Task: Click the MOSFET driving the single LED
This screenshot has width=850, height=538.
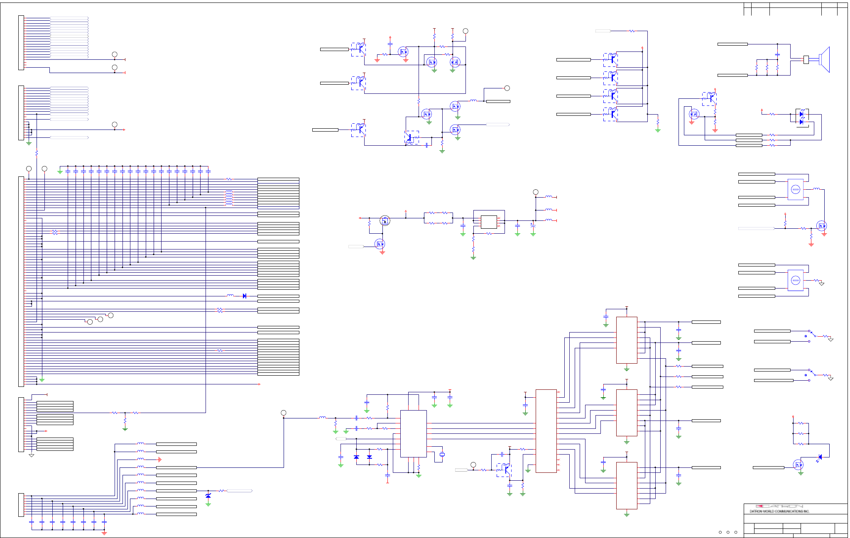Action: 798,465
